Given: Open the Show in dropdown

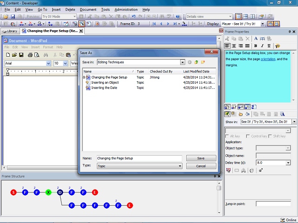Looking at the screenshot, I should pos(294,122).
